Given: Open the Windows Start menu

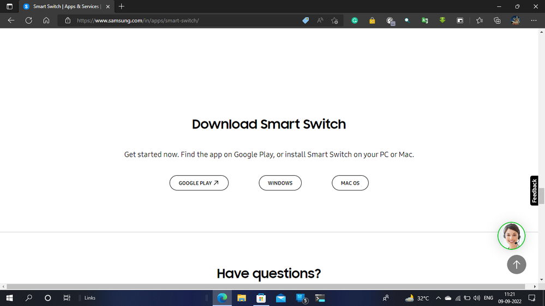Looking at the screenshot, I should (10, 298).
